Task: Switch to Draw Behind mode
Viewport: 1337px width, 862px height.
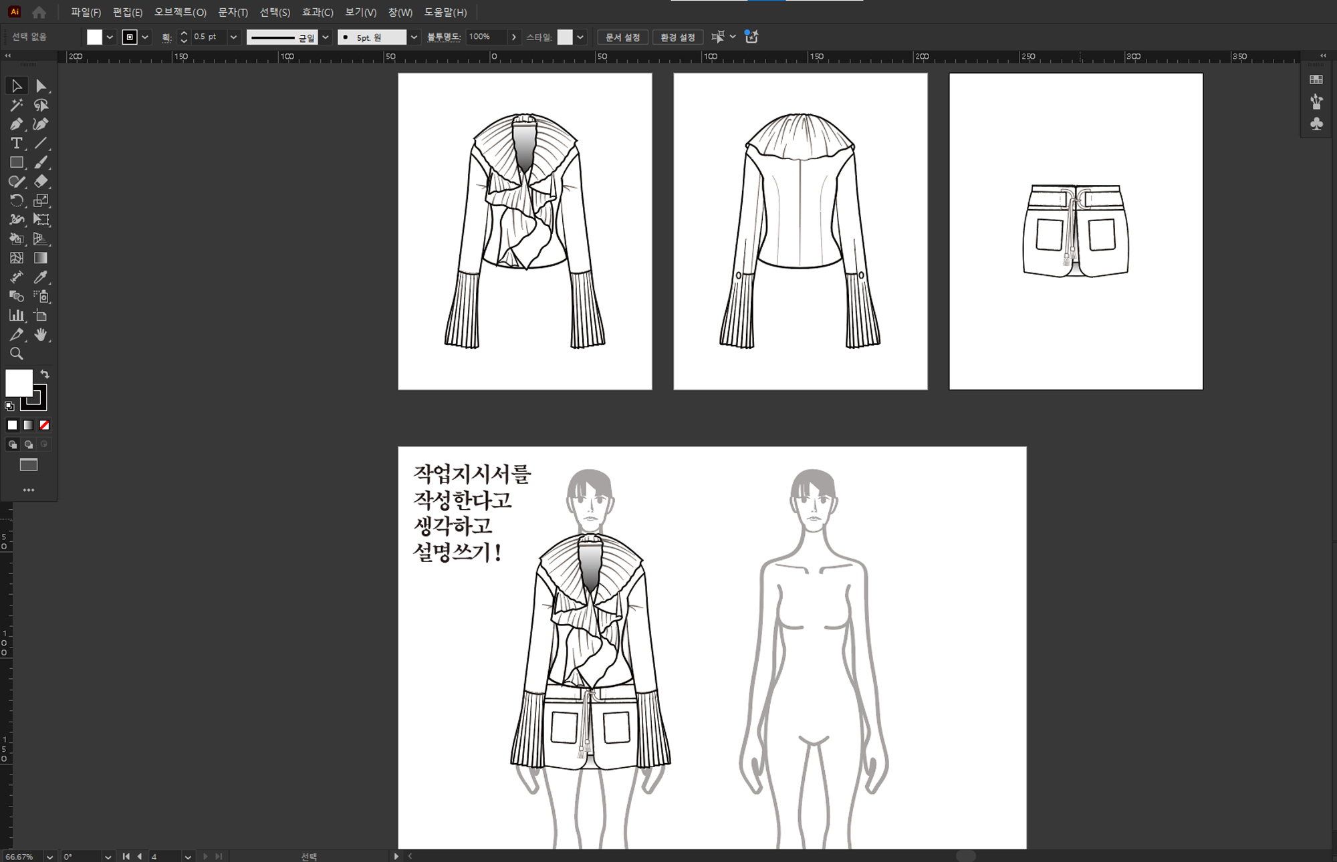Action: pyautogui.click(x=28, y=444)
